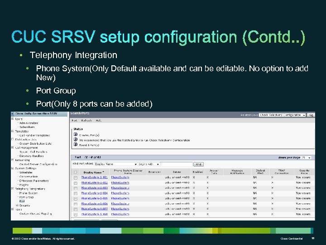Click the info icon beside Created Port(s)

tap(76, 134)
